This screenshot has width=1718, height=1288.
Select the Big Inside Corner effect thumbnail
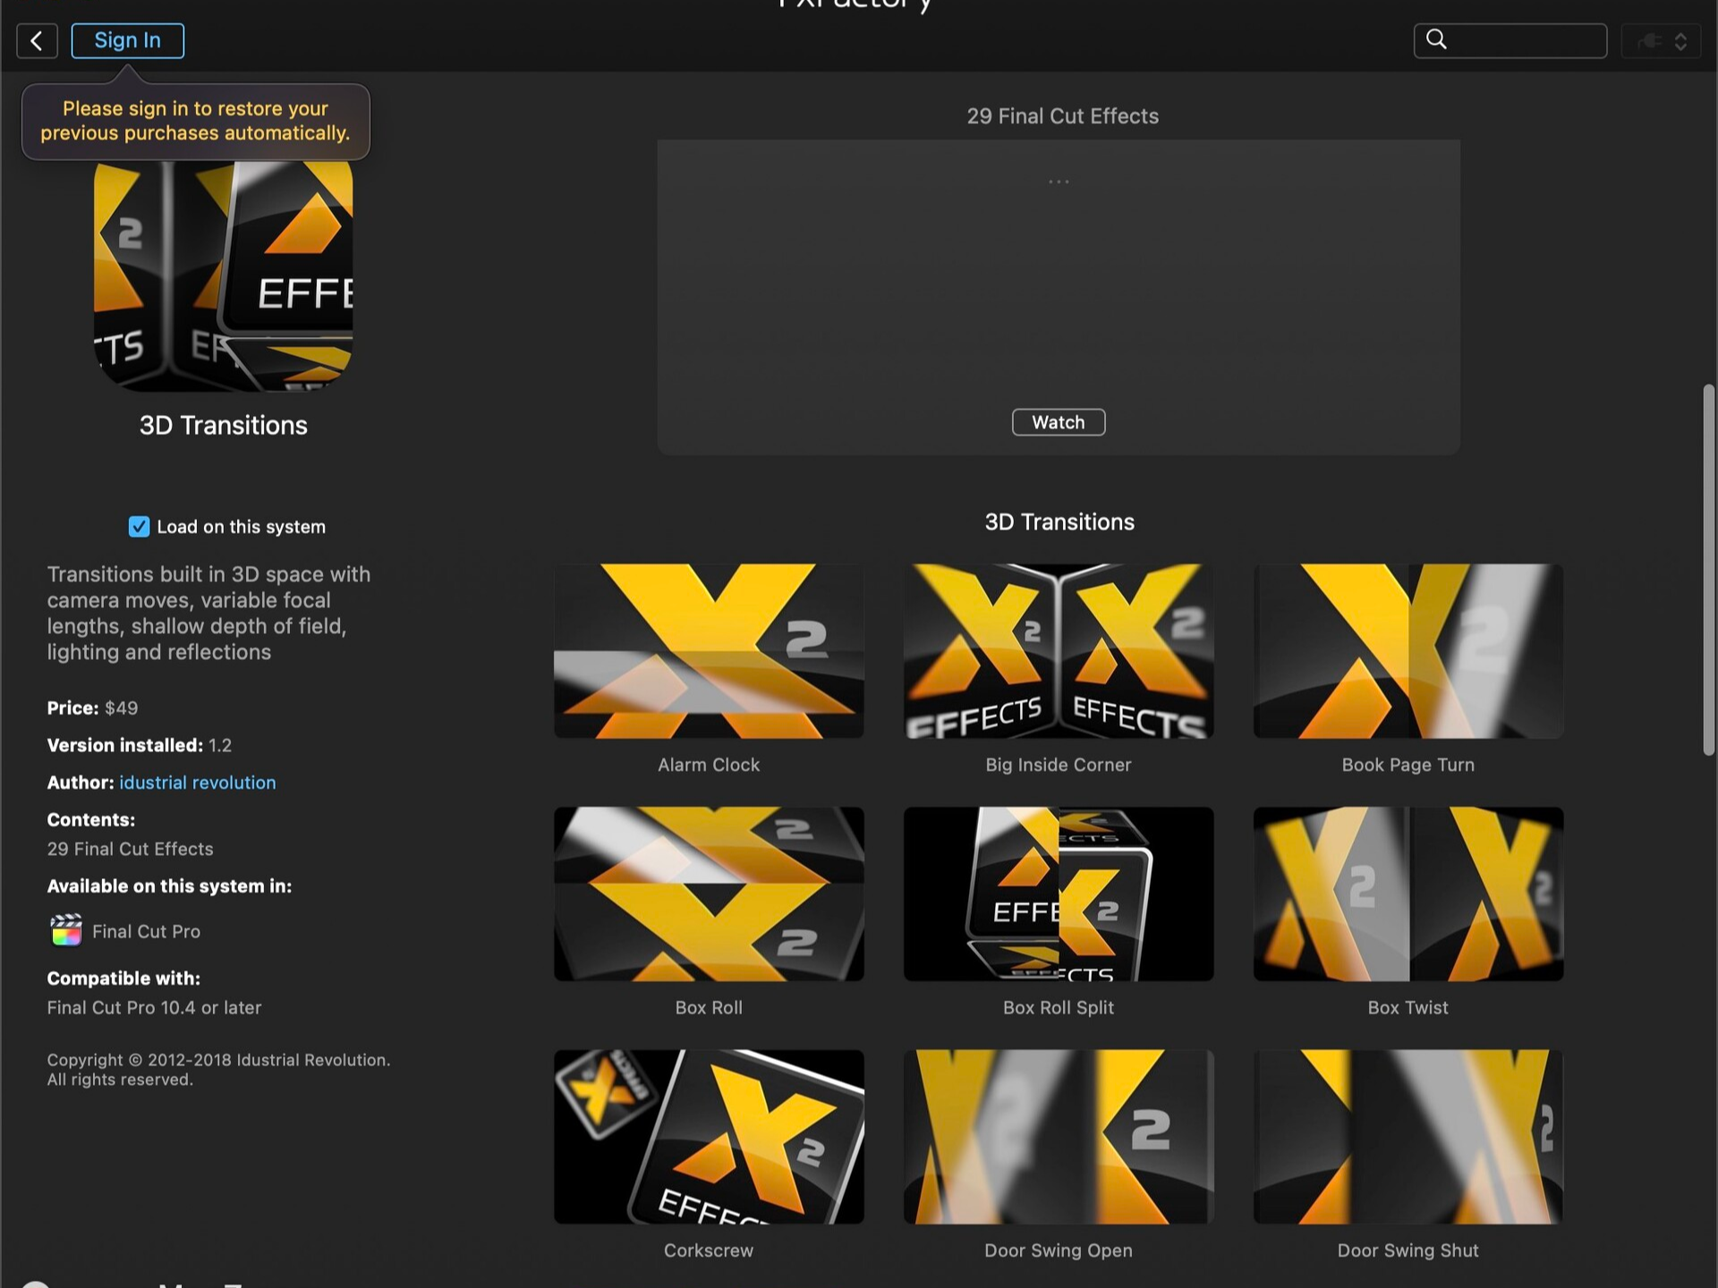pyautogui.click(x=1058, y=650)
